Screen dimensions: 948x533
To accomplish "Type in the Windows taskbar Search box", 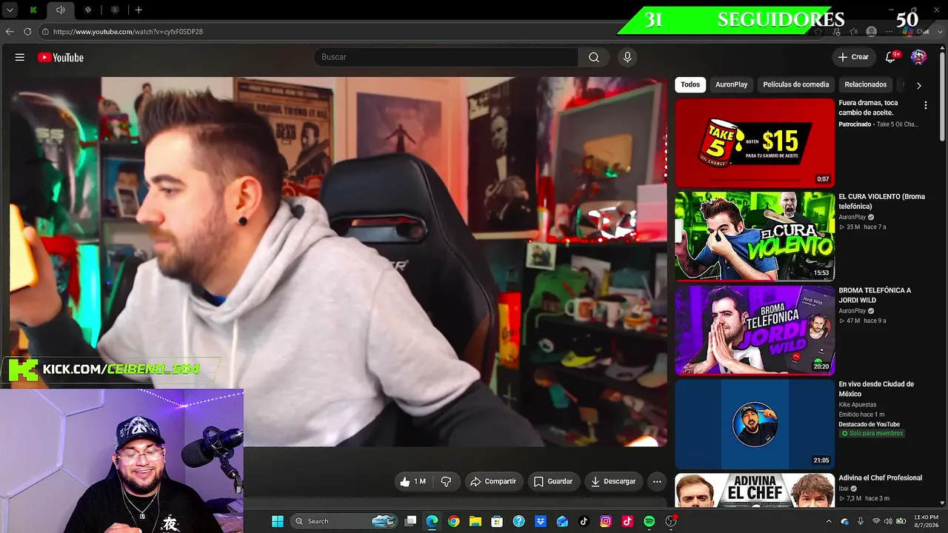I will click(344, 521).
